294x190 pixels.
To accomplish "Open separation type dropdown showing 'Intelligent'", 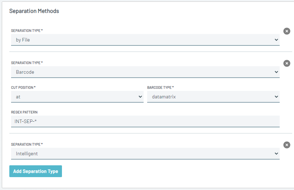I will coord(145,154).
